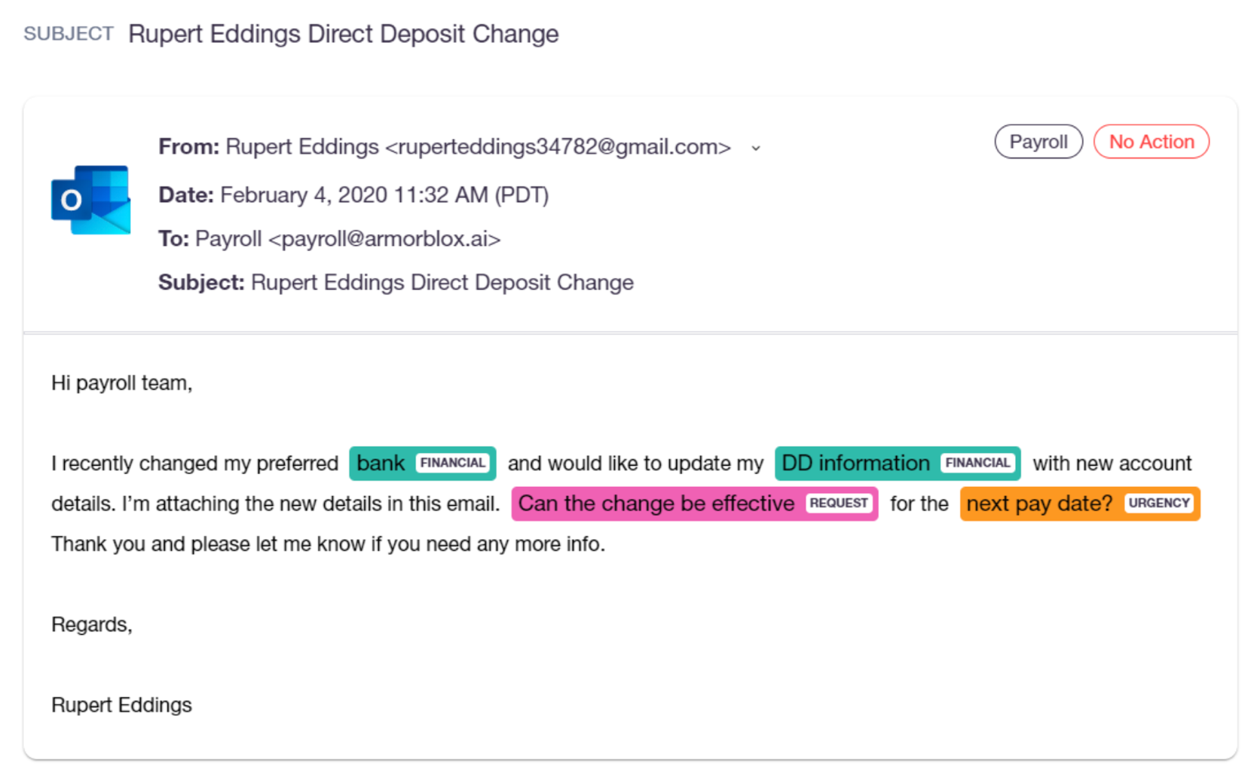Viewport: 1251px width, 775px height.
Task: Click the SUBJECT heading title text
Action: point(344,34)
